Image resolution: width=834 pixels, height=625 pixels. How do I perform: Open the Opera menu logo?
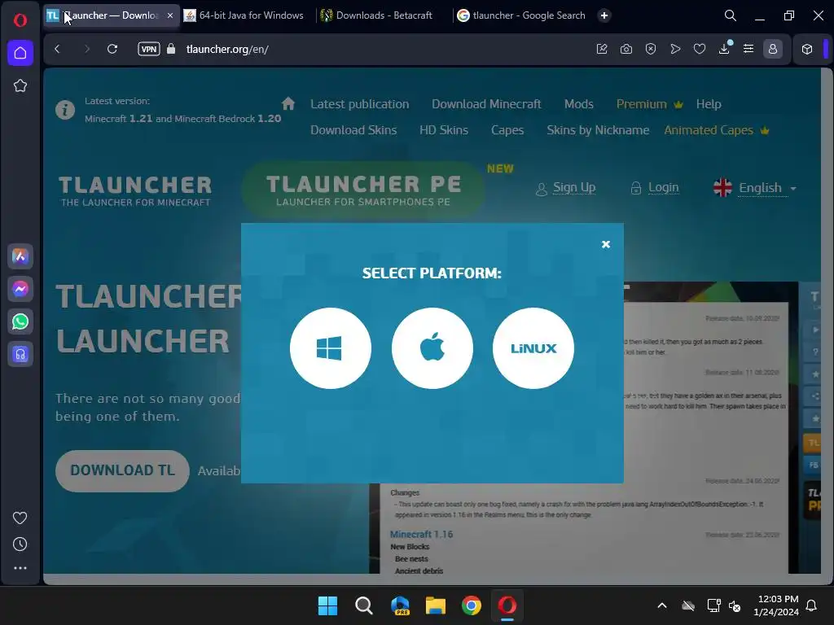pyautogui.click(x=20, y=20)
